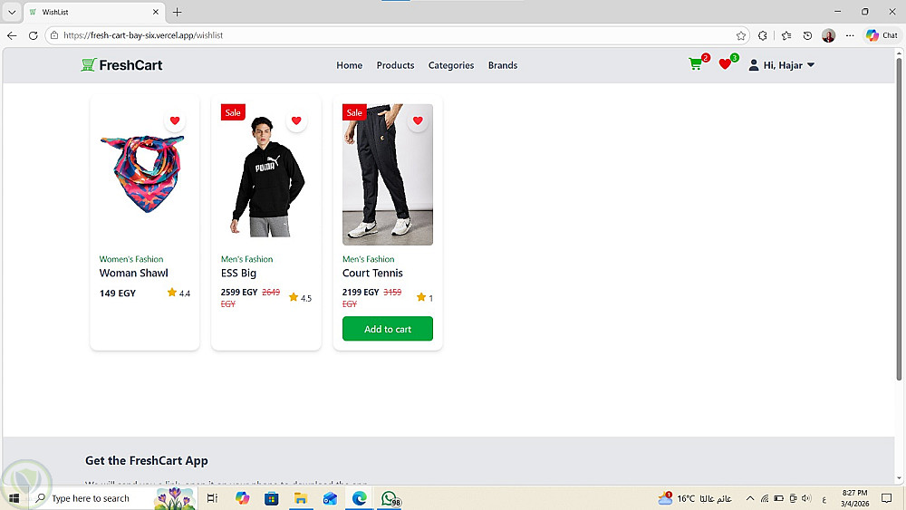This screenshot has height=510, width=906.
Task: Open Windows Start menu
Action: (14, 498)
